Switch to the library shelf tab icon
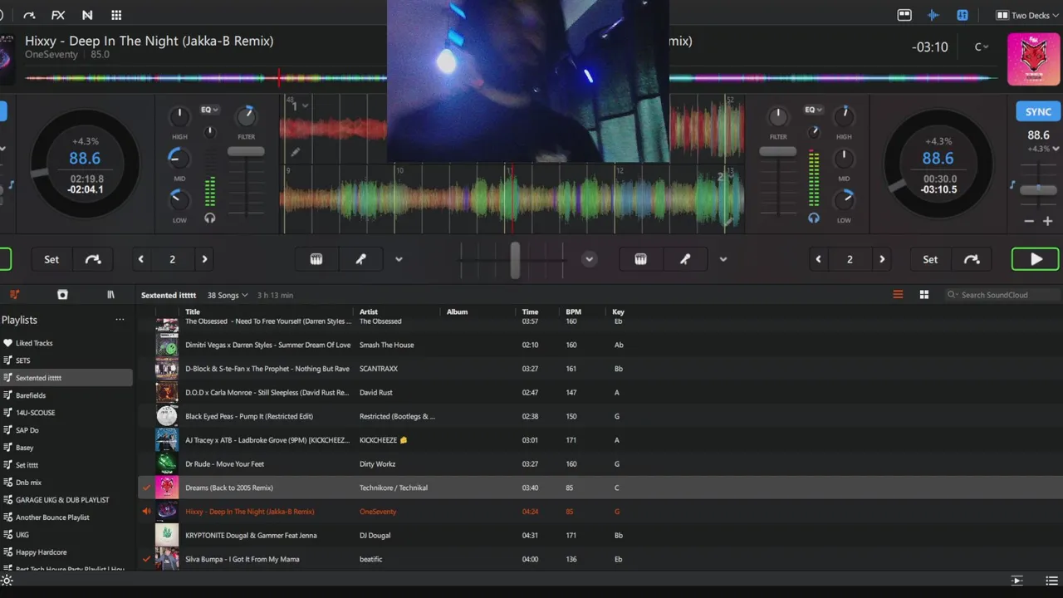 click(110, 295)
